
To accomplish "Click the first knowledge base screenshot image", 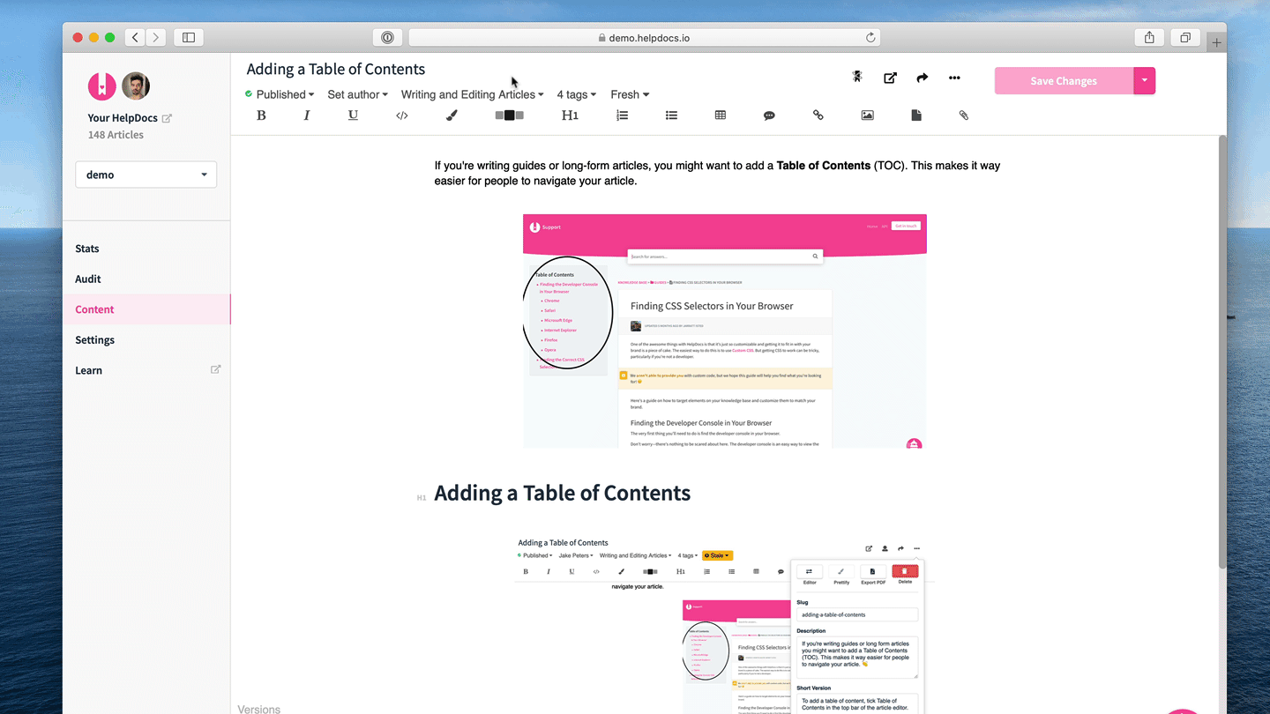I will (x=725, y=331).
